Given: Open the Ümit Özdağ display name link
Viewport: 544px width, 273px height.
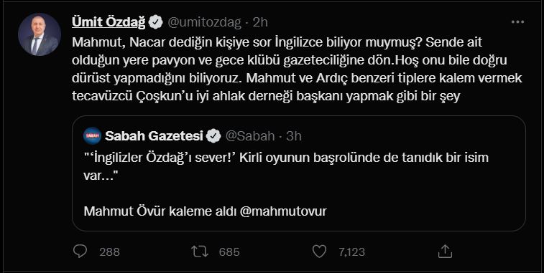Looking at the screenshot, I should pos(109,22).
